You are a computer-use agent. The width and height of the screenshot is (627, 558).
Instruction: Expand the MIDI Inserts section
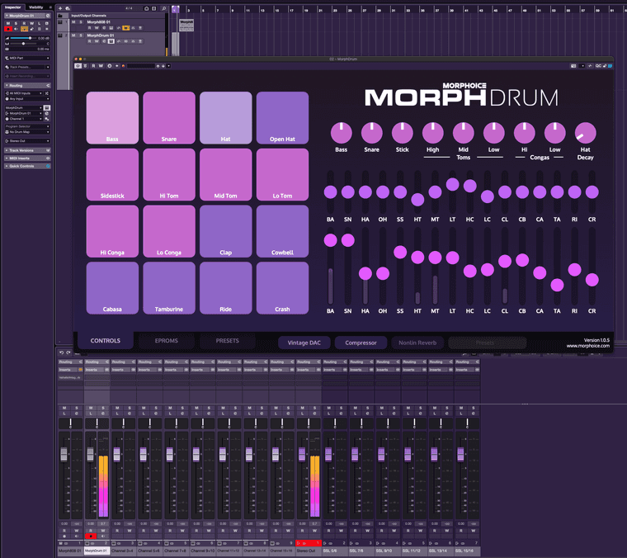coord(27,158)
